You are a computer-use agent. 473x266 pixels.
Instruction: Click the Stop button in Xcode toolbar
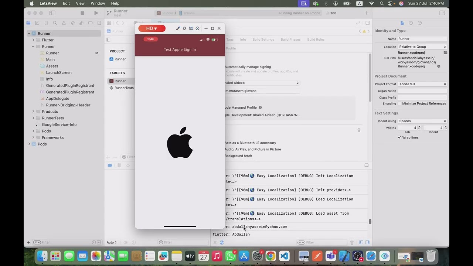pyautogui.click(x=82, y=13)
